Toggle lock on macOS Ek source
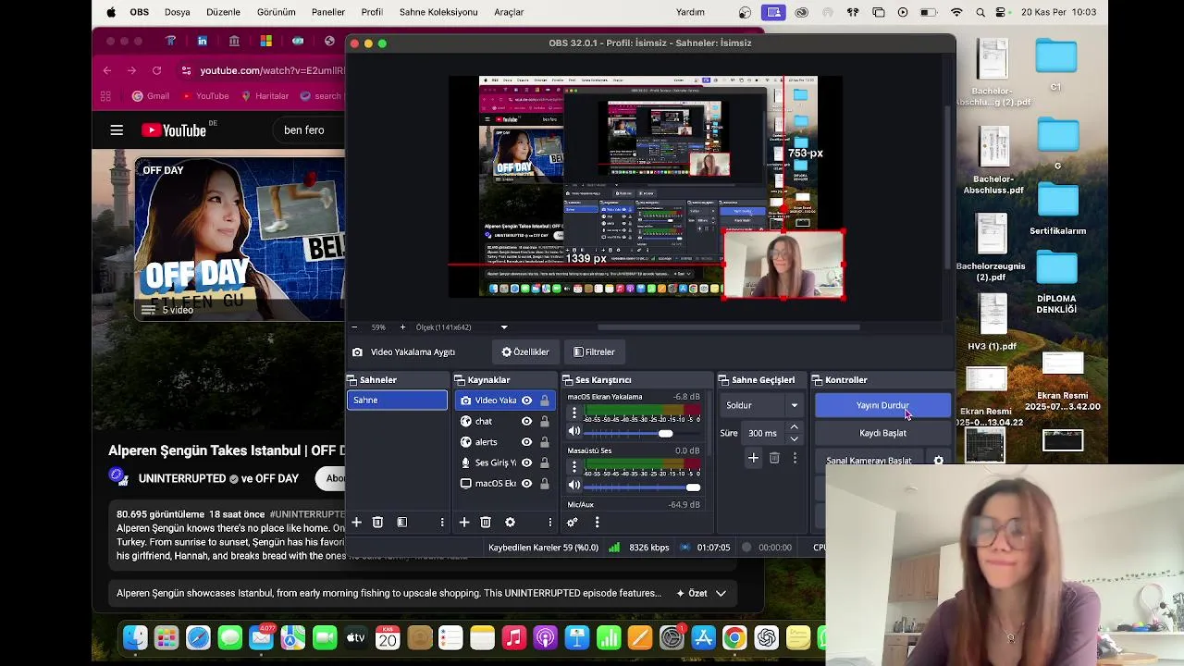Viewport: 1184px width, 666px height. coord(544,483)
